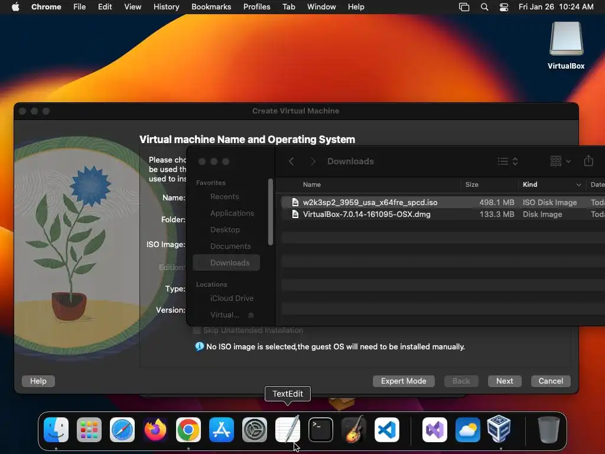Open the Weather app in the Dock
The width and height of the screenshot is (605, 454).
468,430
